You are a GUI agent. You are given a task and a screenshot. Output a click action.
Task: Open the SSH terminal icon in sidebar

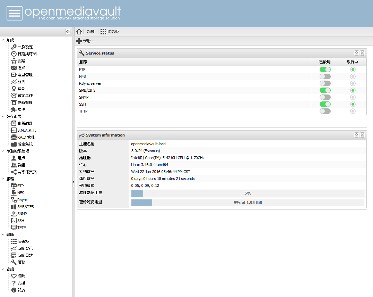tap(14, 221)
